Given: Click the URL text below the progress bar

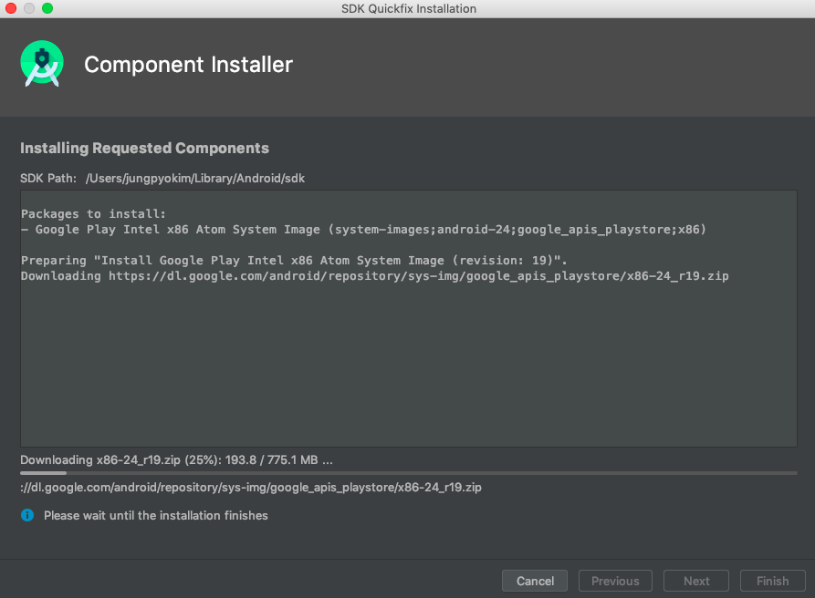Looking at the screenshot, I should coord(251,488).
